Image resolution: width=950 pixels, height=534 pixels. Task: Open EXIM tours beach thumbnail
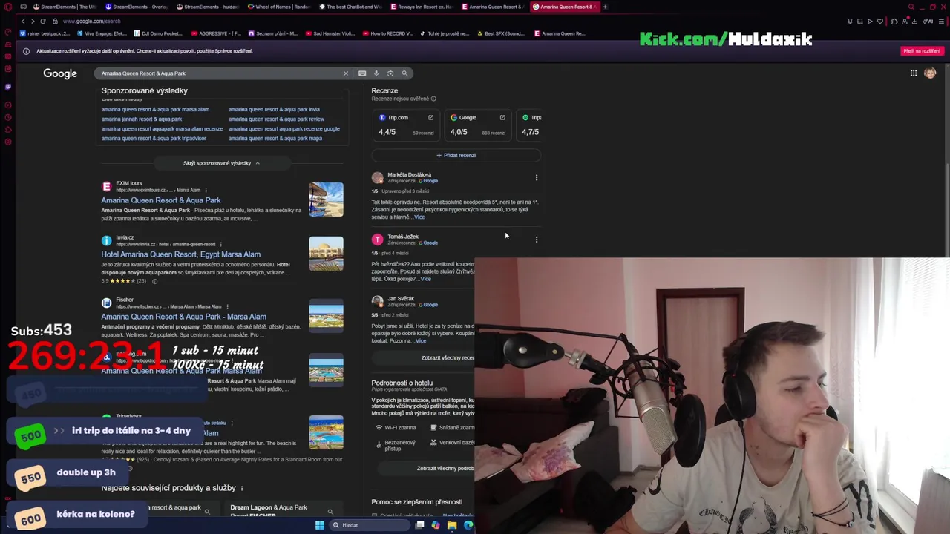(327, 200)
